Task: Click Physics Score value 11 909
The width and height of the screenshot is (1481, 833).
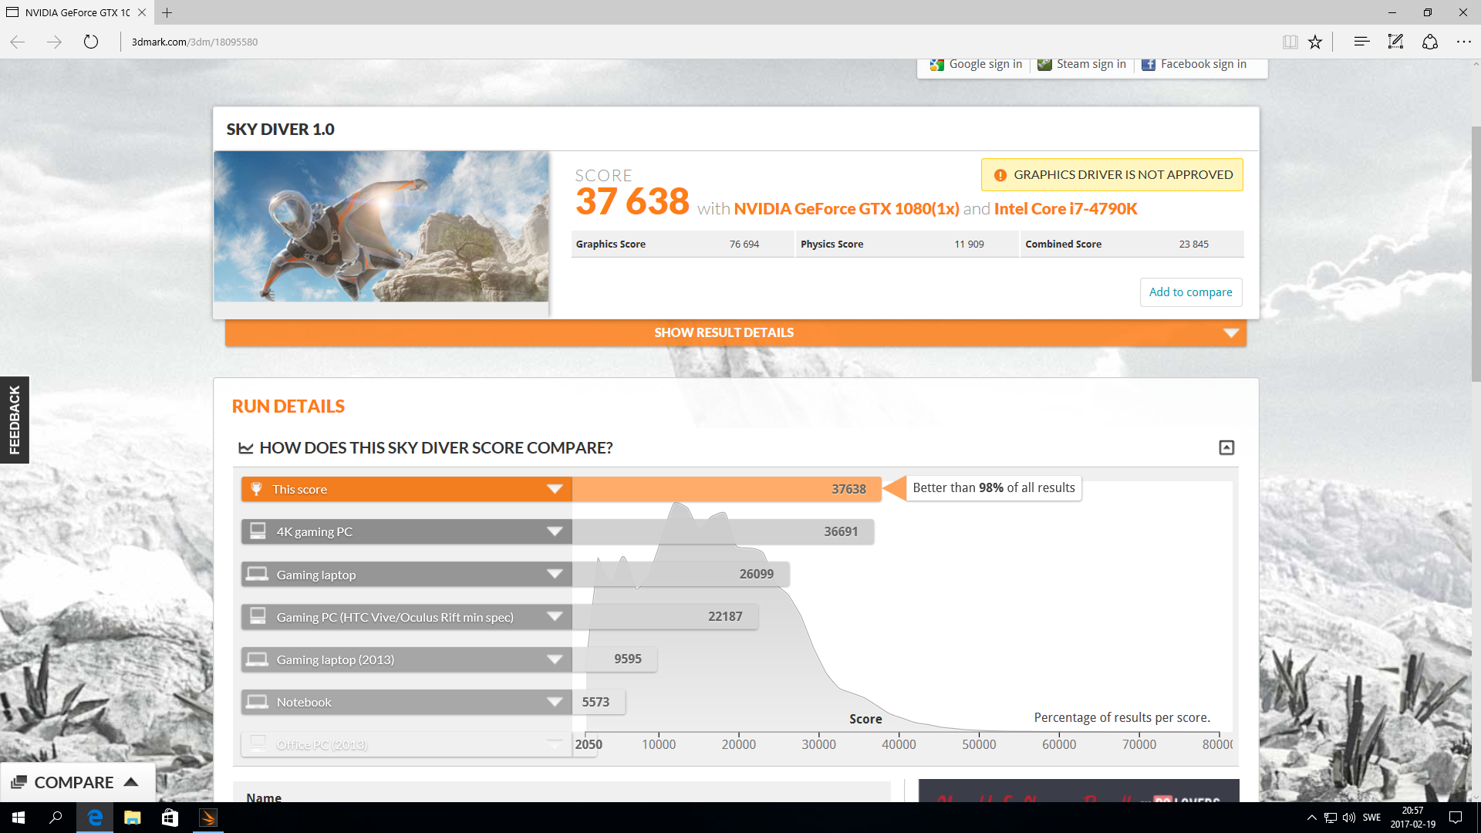Action: (x=969, y=244)
